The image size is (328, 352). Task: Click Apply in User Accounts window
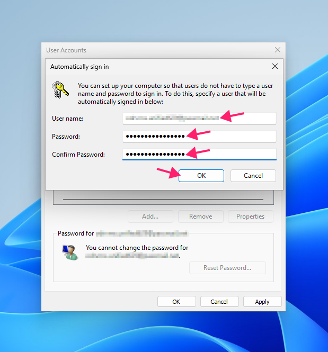coord(262,302)
